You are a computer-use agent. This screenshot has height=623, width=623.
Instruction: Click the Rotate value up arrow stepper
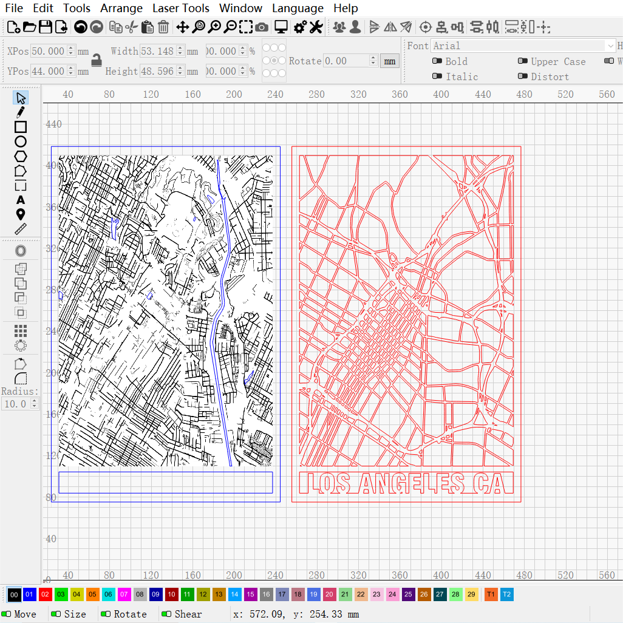point(373,58)
